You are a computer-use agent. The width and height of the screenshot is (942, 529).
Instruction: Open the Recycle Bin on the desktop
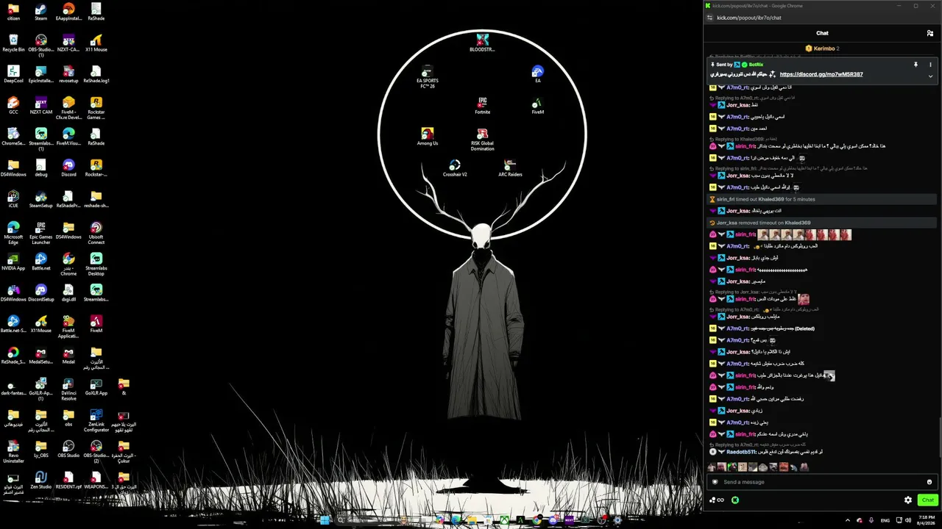tap(13, 43)
